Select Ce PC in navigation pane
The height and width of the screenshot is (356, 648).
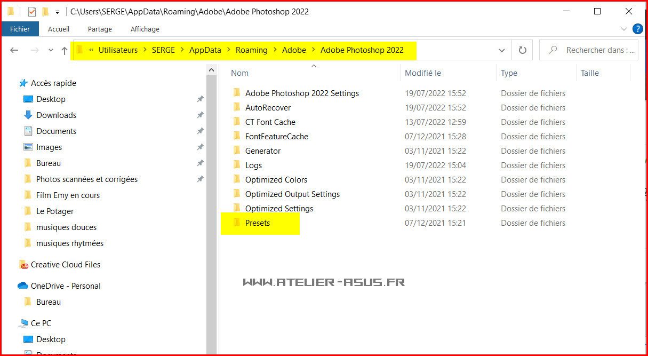41,323
